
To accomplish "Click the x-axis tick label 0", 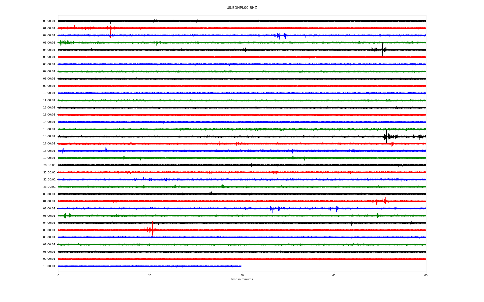I will coord(58,275).
